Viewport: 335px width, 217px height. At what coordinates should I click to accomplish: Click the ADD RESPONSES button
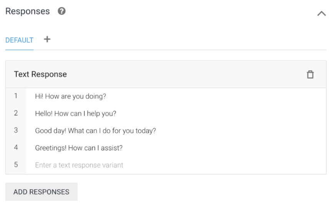tap(41, 192)
